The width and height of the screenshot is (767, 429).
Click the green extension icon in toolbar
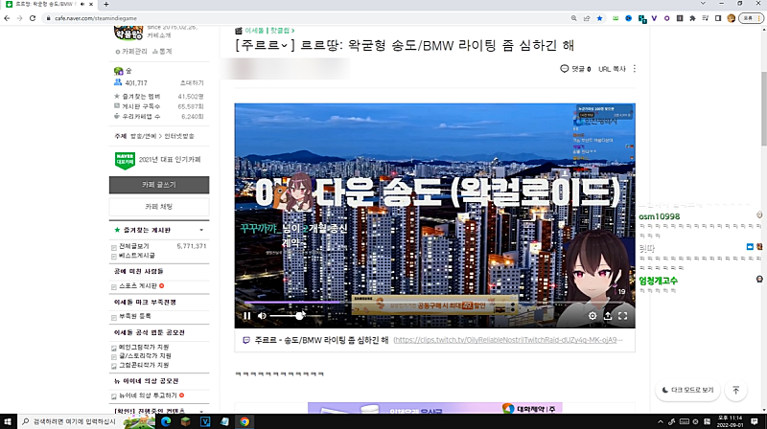click(616, 18)
